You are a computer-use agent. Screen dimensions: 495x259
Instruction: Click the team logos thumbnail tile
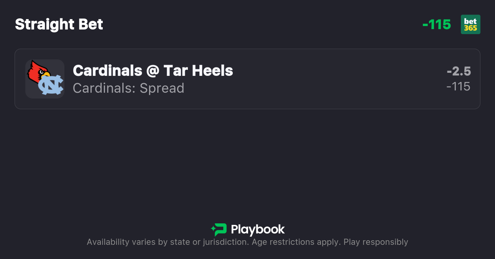pyautogui.click(x=44, y=79)
